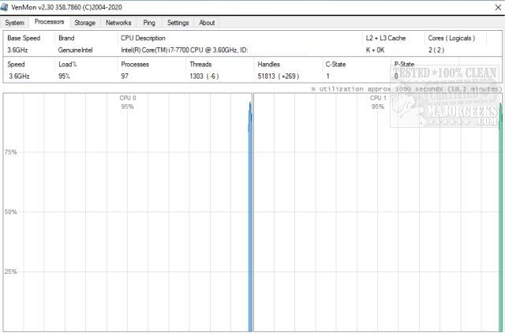Click the CPU 1 graph label
The height and width of the screenshot is (333, 505).
click(x=378, y=98)
